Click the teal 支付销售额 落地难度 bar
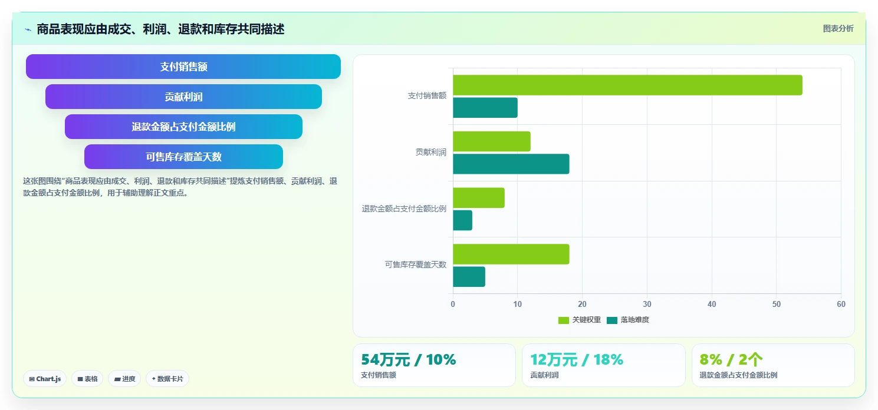 [485, 108]
